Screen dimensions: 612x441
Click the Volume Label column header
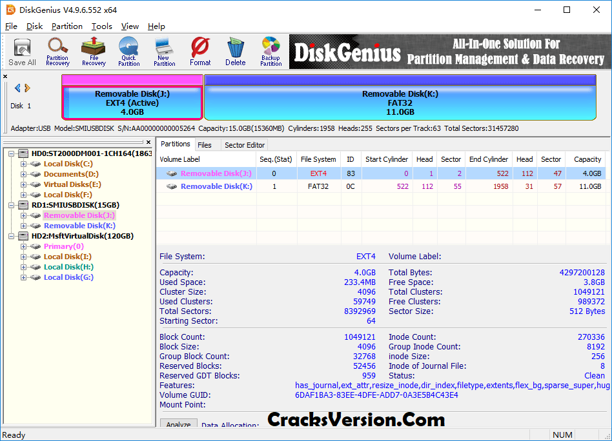click(206, 159)
